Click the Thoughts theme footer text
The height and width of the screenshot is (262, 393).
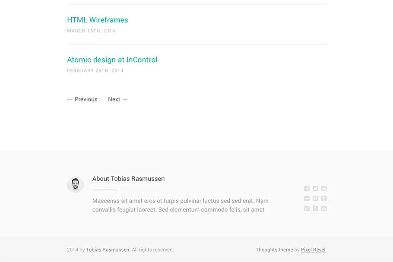[274, 250]
